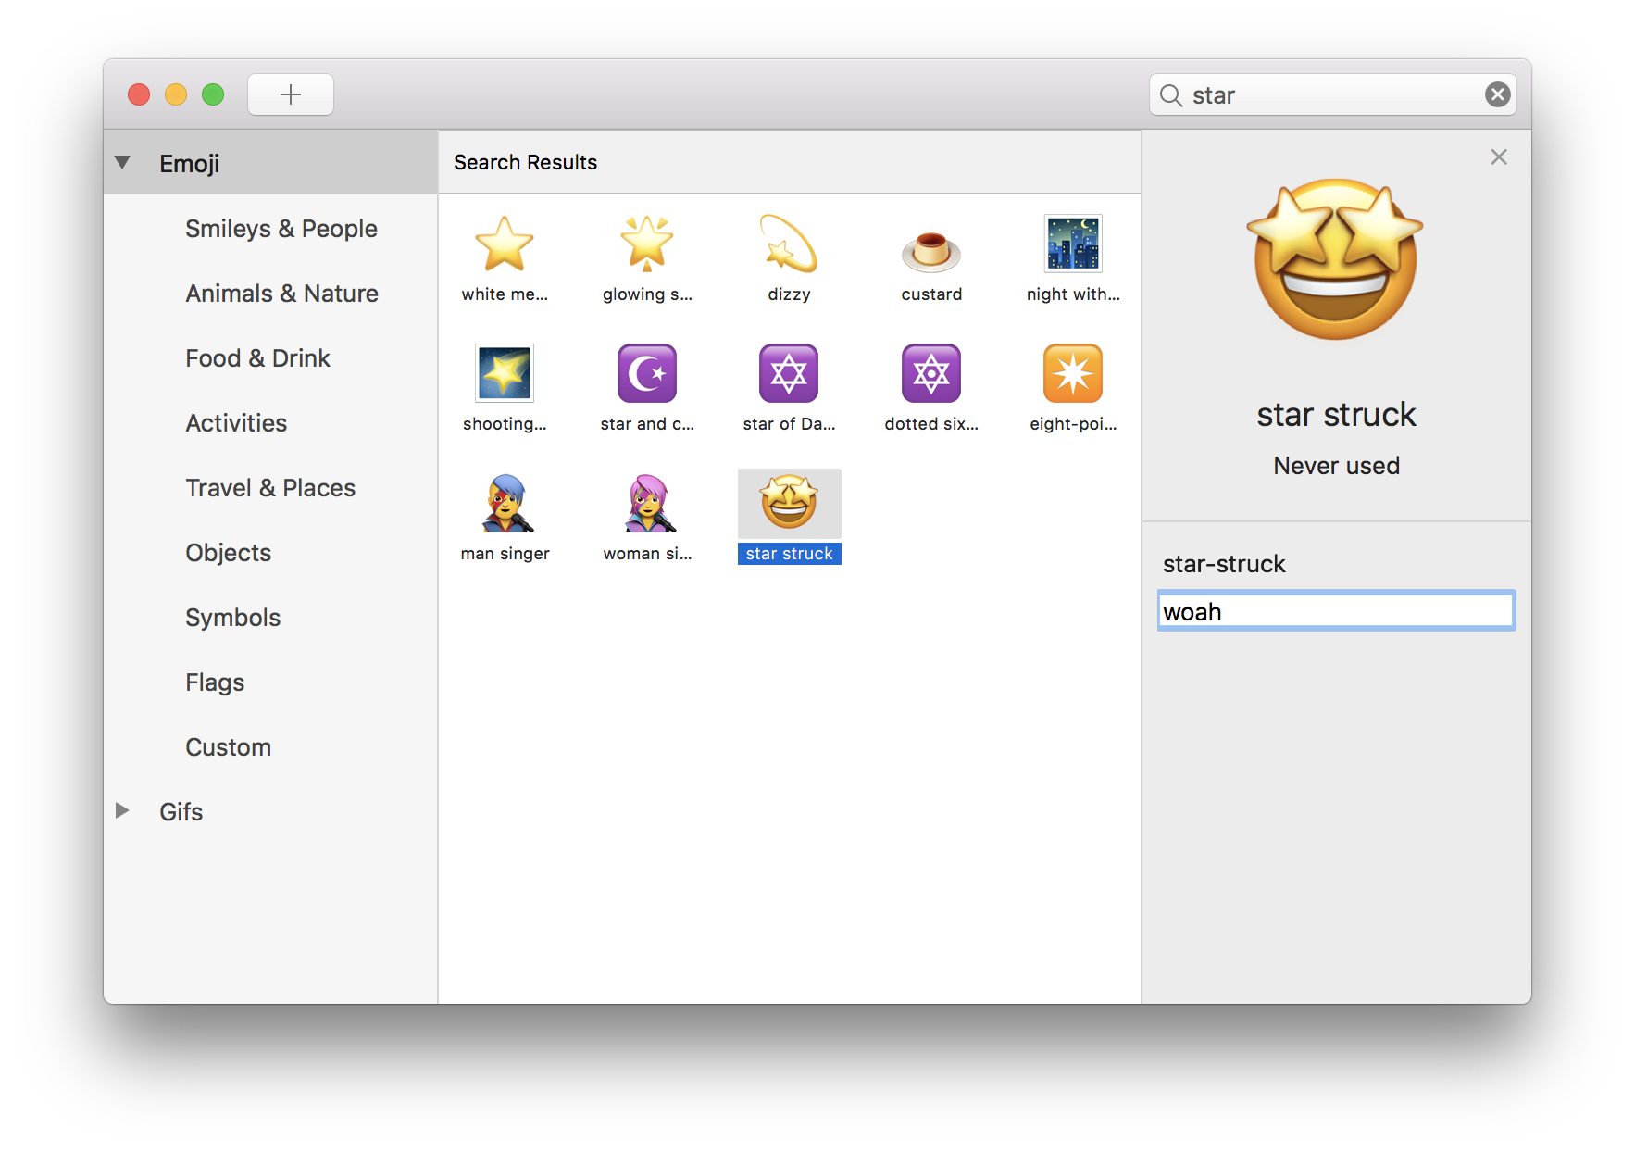Viewport: 1635px width, 1152px height.
Task: Open the Food & Drink category
Action: point(257,358)
